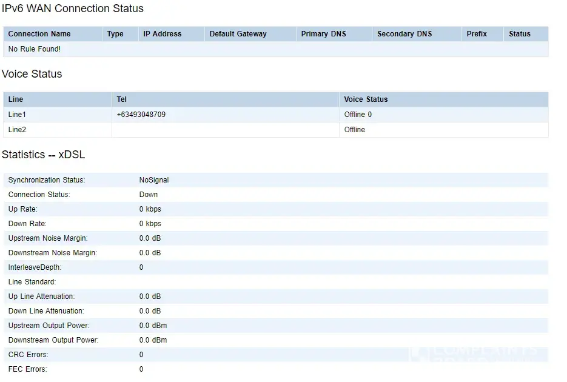Select the Downstream Noise Margin label
This screenshot has width=567, height=382.
[52, 253]
